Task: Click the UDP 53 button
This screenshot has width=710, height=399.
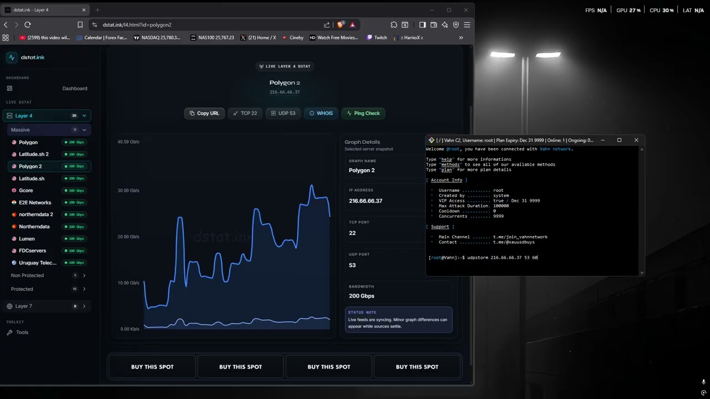Action: pos(283,113)
